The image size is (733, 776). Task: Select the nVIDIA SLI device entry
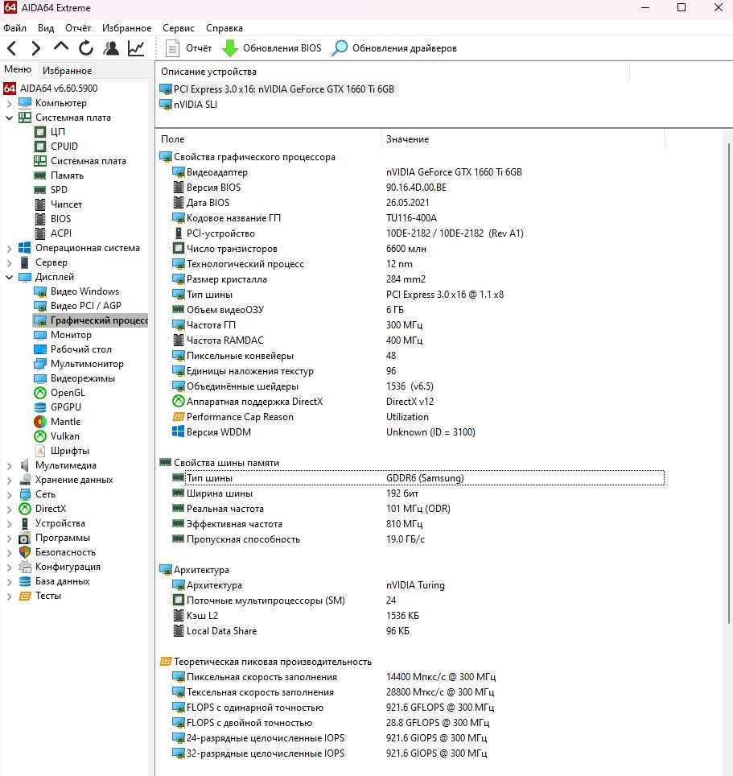tap(188, 105)
